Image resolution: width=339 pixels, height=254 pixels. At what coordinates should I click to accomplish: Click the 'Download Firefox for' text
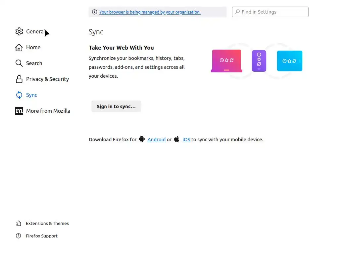pos(113,140)
